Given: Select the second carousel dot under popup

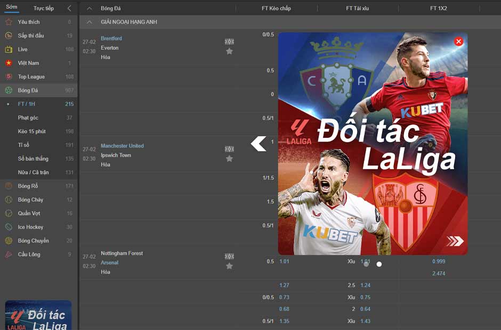Looking at the screenshot, I should [x=379, y=264].
